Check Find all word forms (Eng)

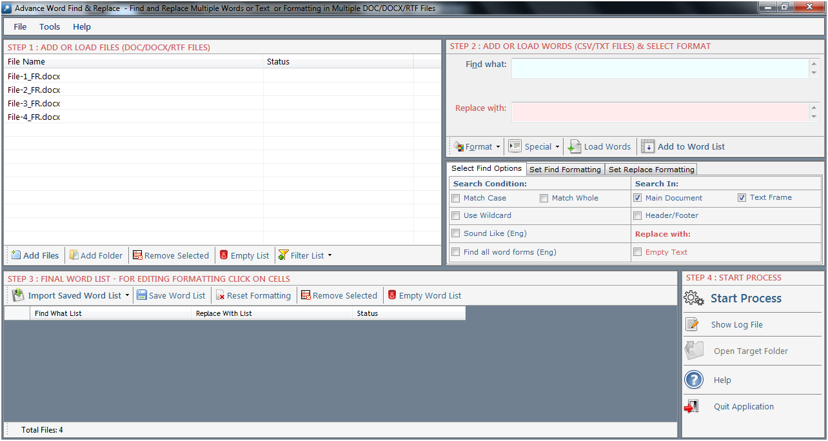click(456, 252)
